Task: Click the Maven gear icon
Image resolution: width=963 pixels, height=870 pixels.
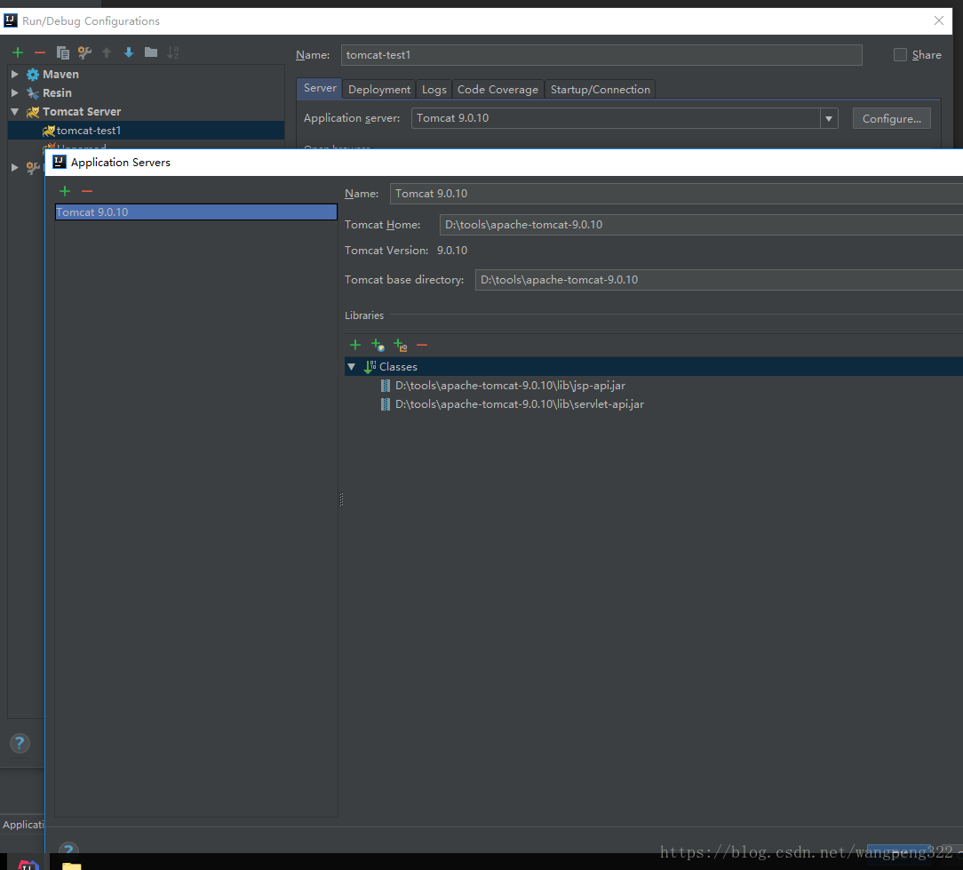Action: (x=33, y=75)
